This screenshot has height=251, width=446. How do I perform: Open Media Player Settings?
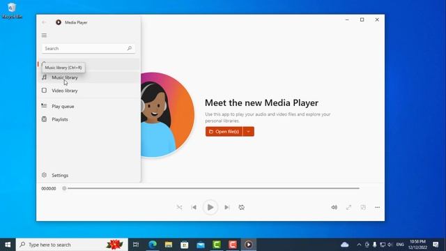89,175
